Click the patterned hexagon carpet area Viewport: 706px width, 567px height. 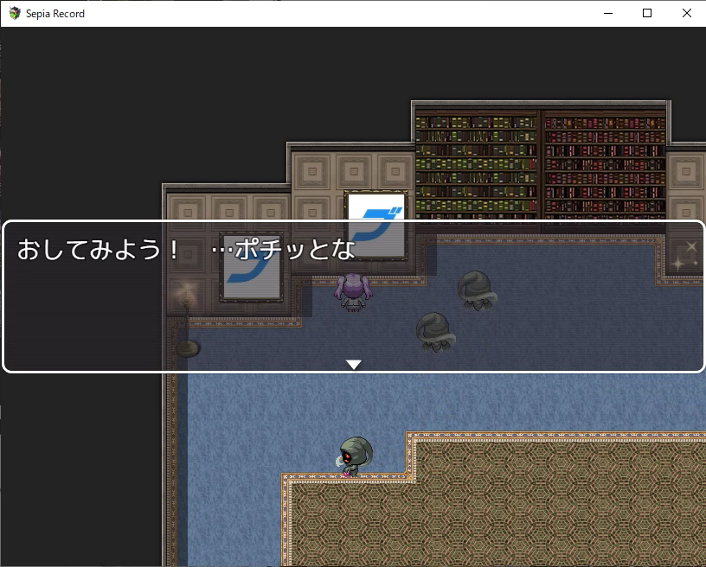pyautogui.click(x=519, y=510)
